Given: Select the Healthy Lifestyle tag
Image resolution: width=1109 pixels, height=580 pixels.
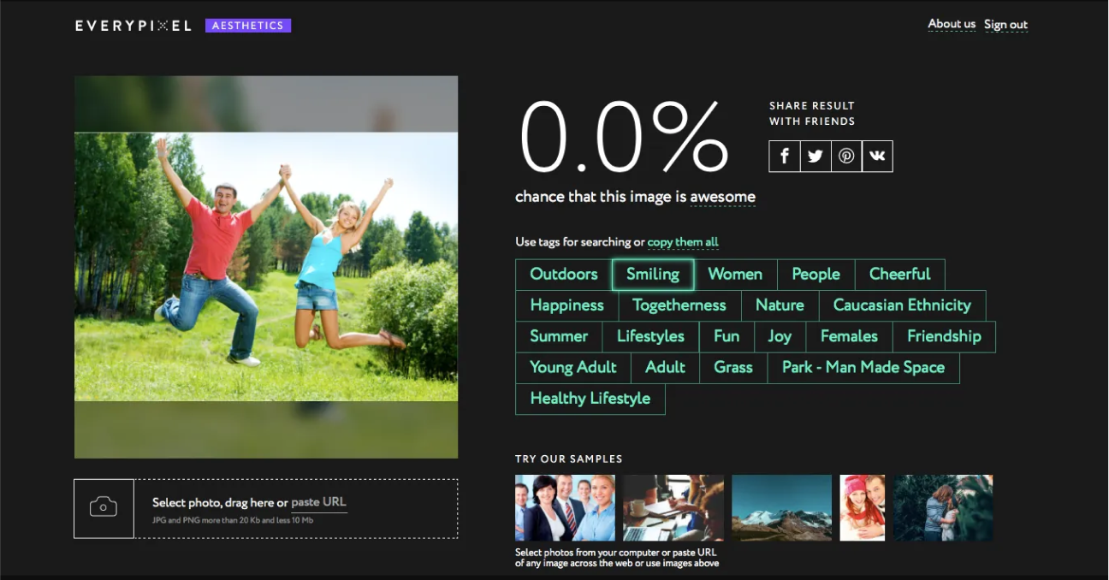Looking at the screenshot, I should pyautogui.click(x=590, y=399).
